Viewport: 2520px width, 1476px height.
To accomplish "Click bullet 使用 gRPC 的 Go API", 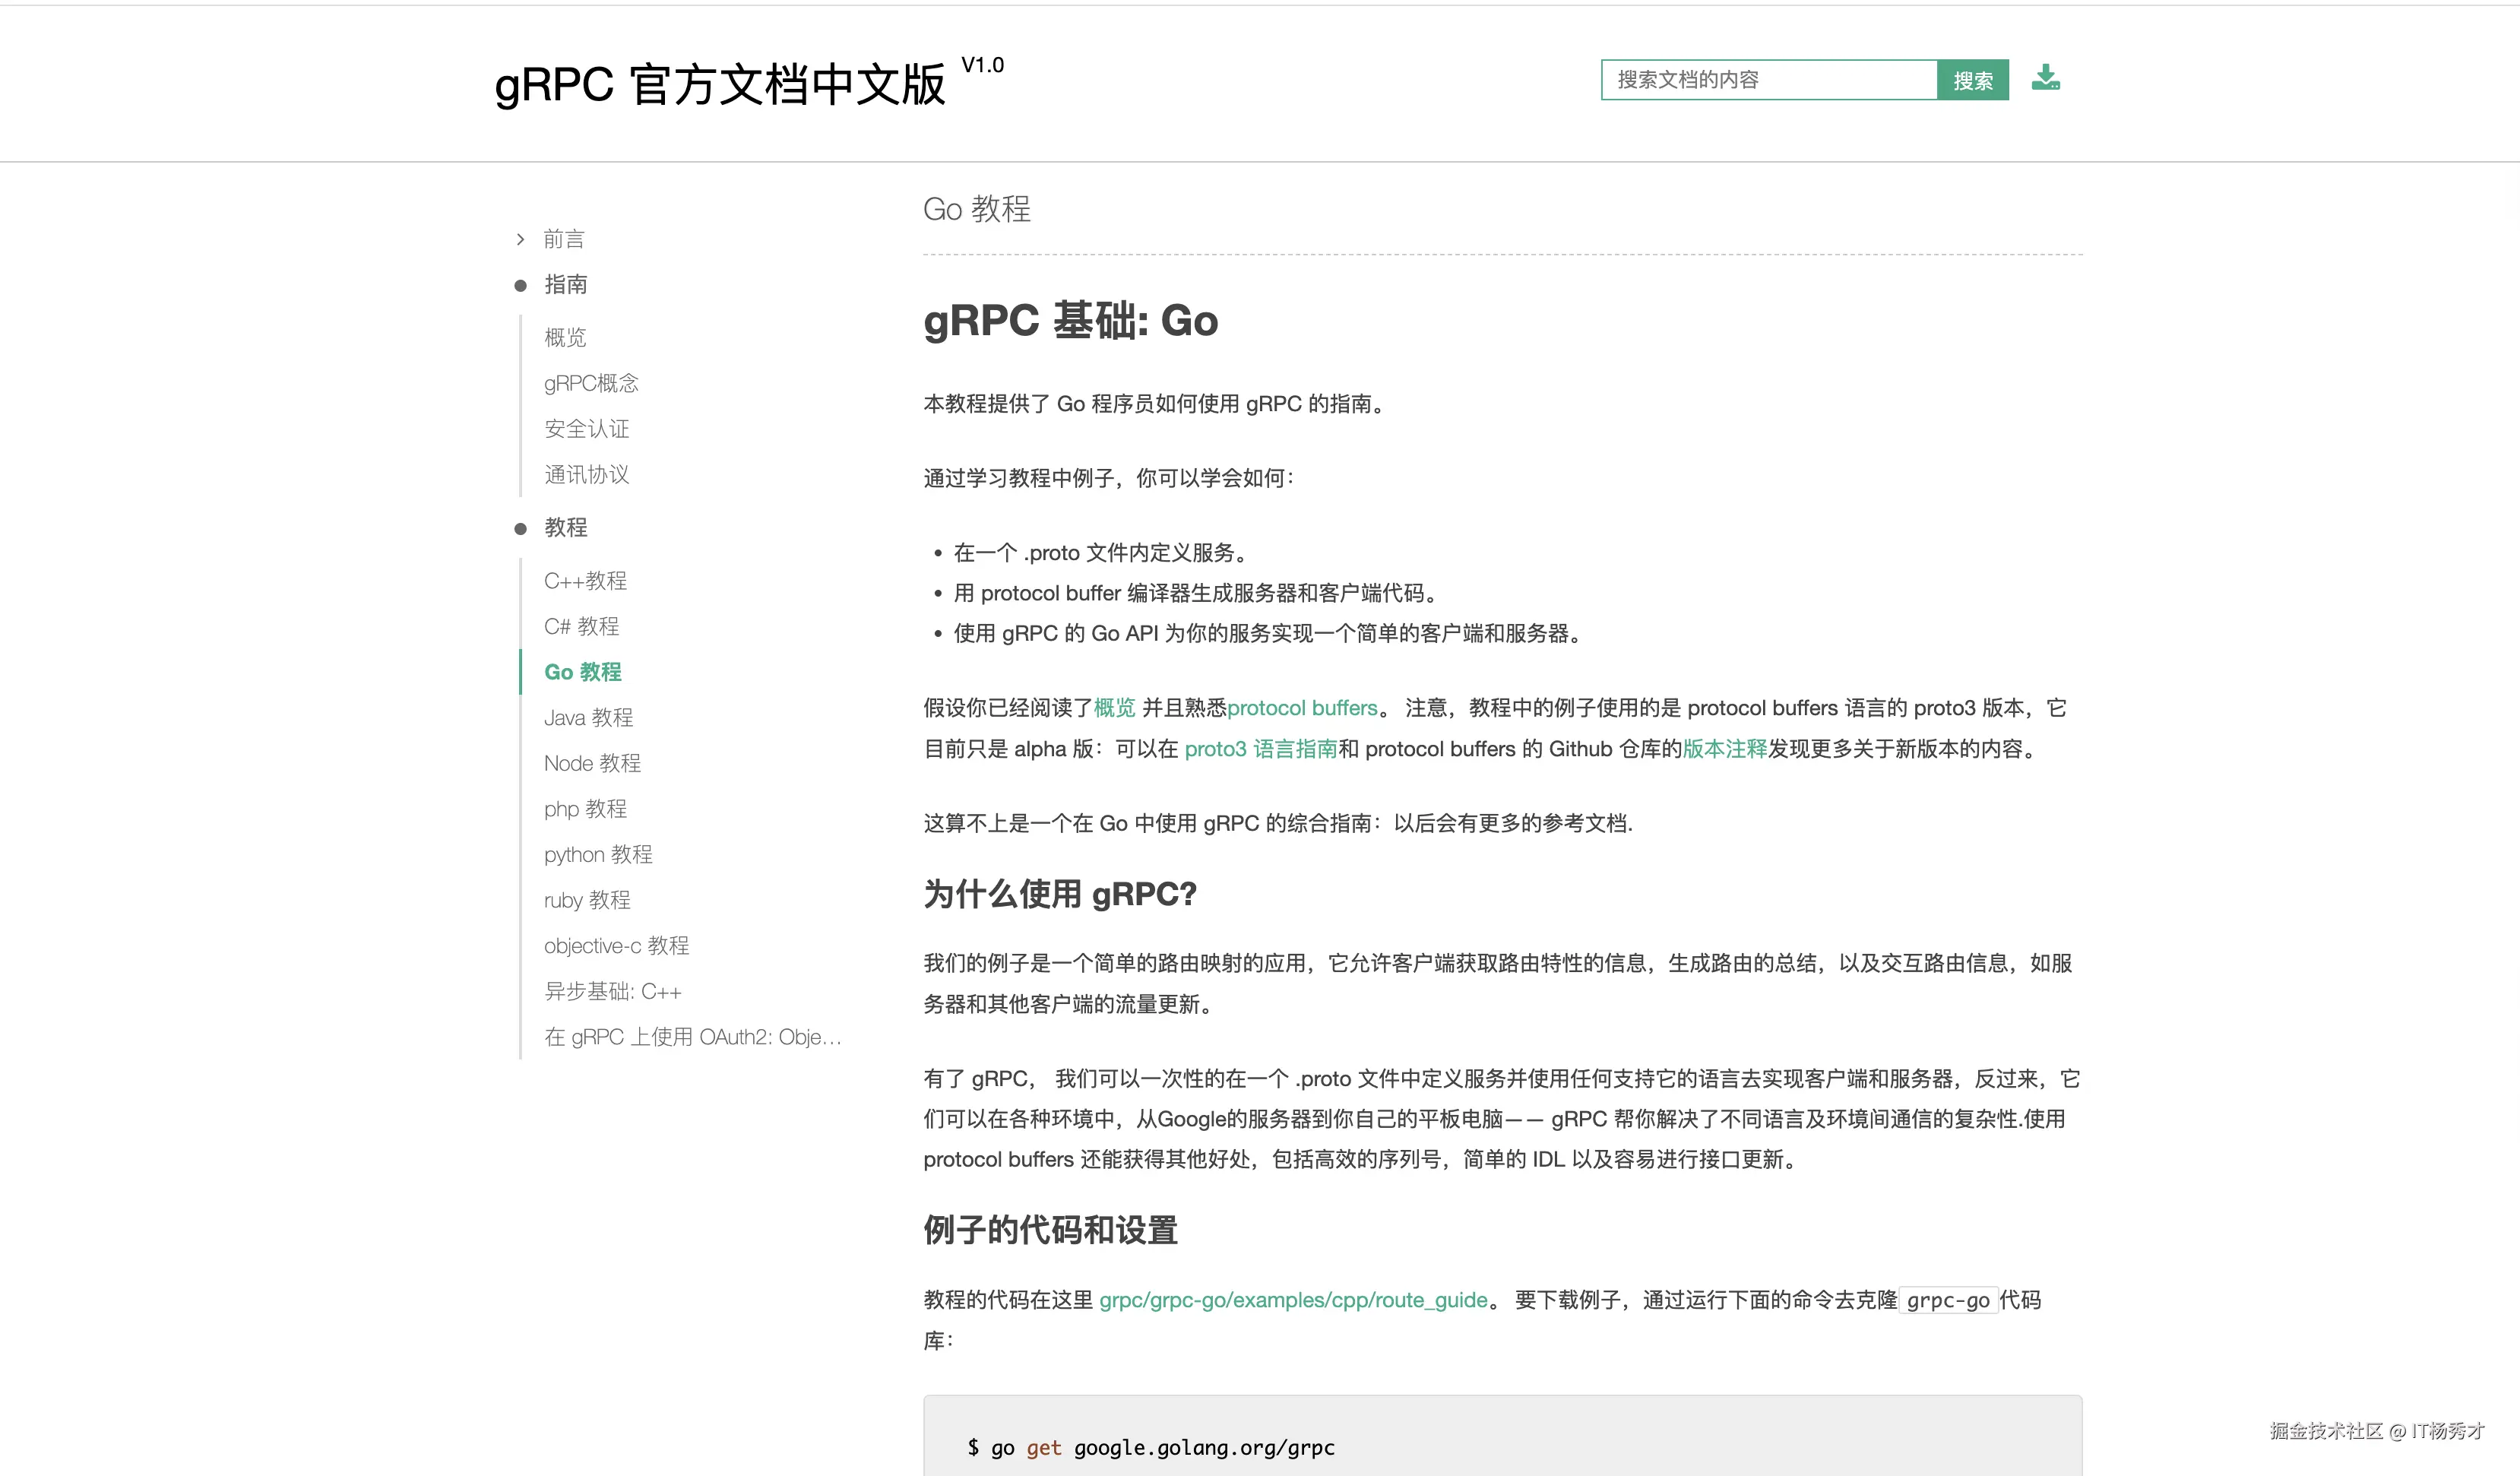I will point(1271,634).
